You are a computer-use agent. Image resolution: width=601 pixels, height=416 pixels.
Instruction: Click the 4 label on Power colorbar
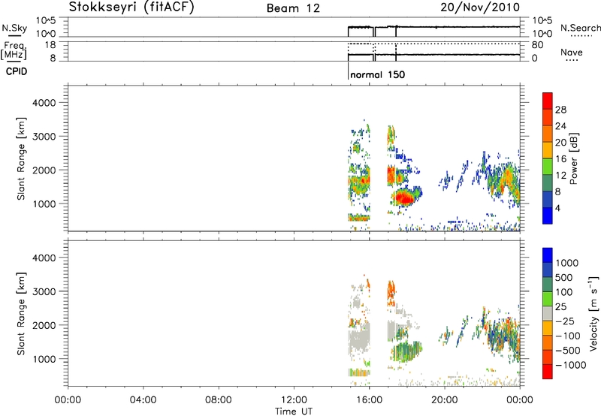pyautogui.click(x=558, y=208)
